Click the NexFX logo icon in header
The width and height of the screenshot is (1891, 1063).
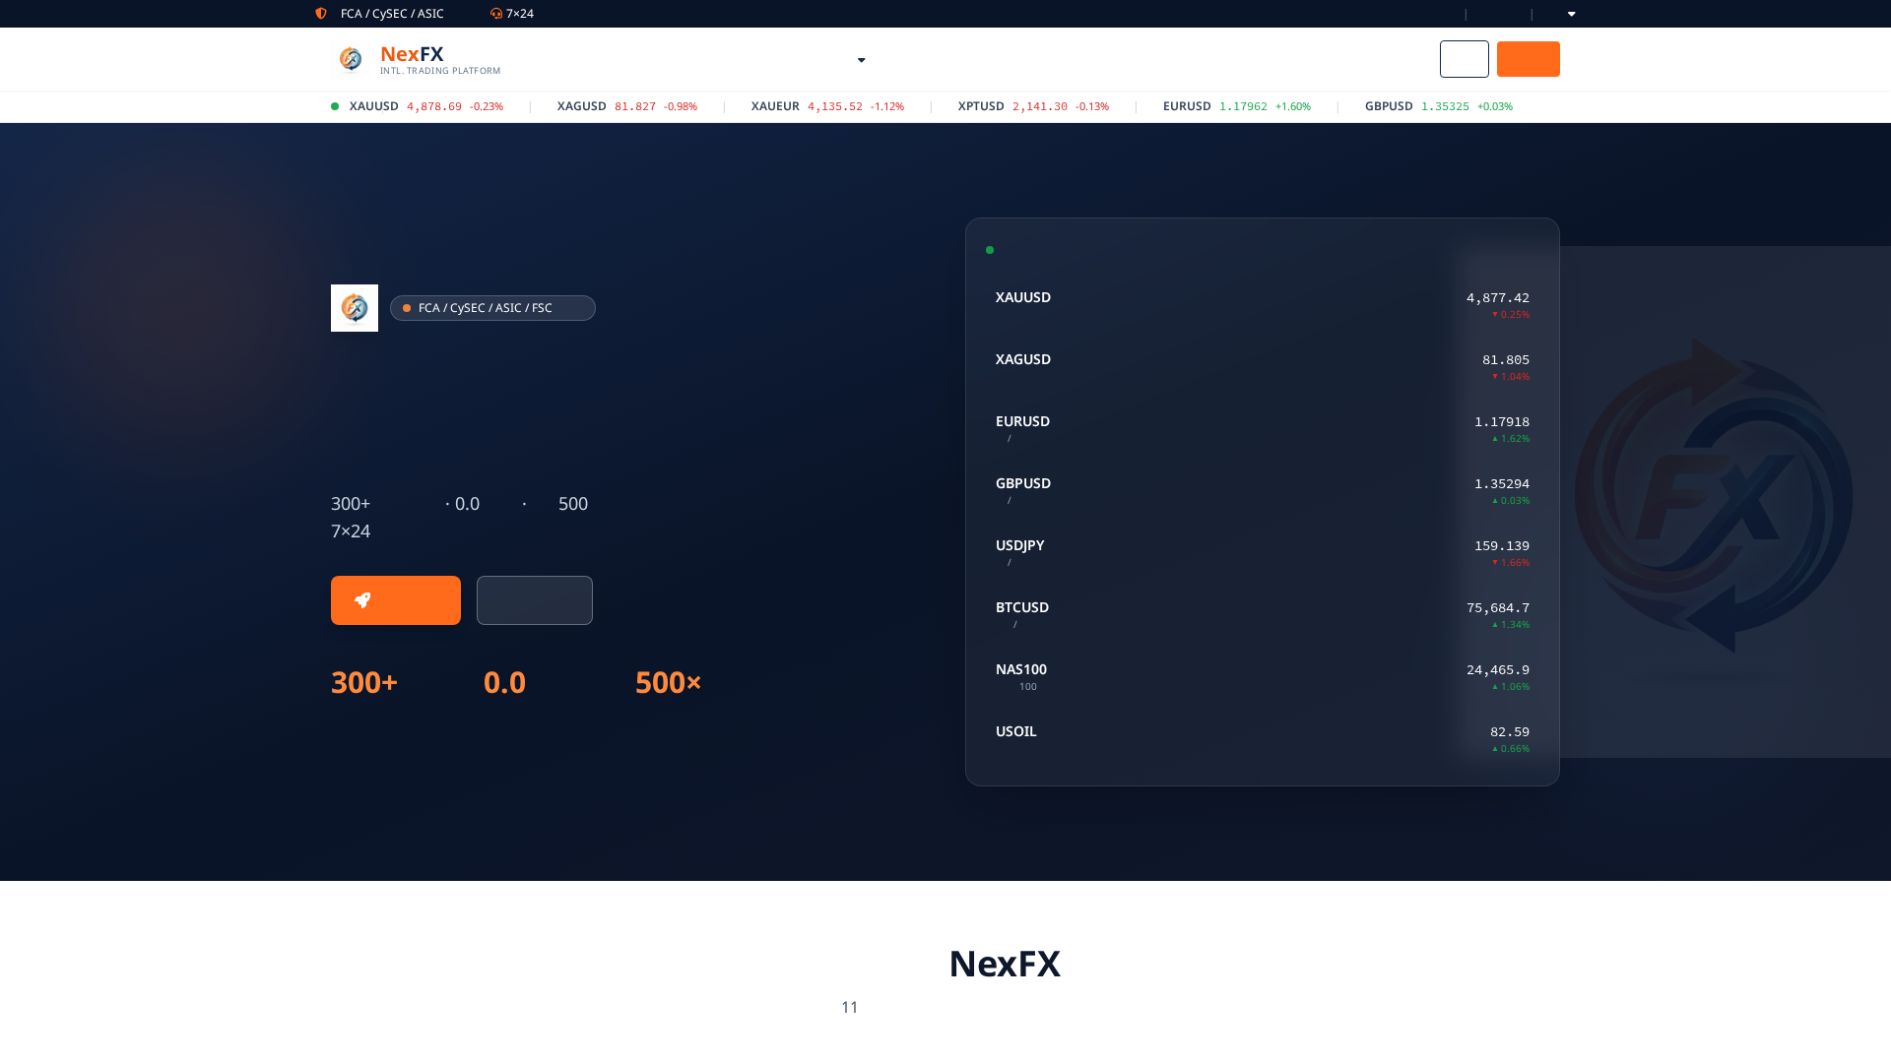coord(351,59)
